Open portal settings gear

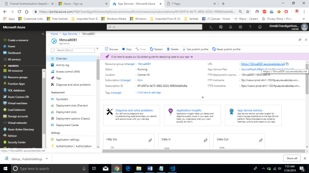(240, 27)
